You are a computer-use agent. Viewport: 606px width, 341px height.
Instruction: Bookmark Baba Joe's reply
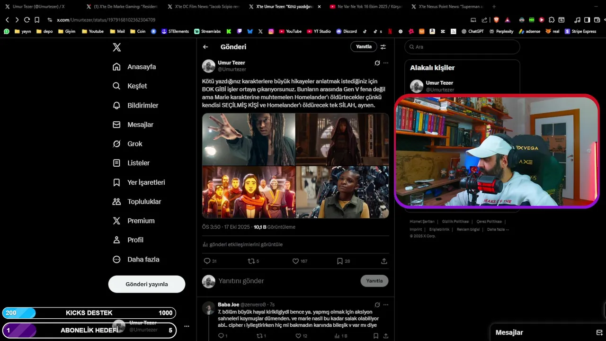pos(375,336)
